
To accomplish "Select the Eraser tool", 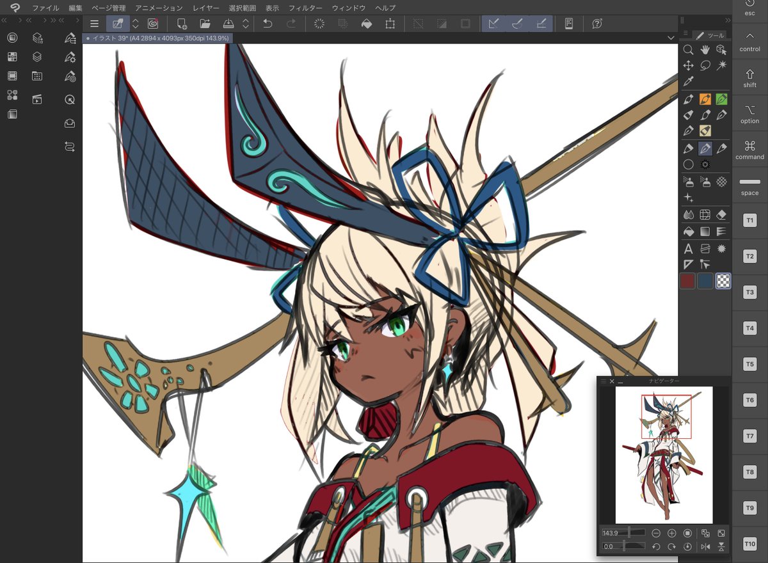I will [x=722, y=215].
